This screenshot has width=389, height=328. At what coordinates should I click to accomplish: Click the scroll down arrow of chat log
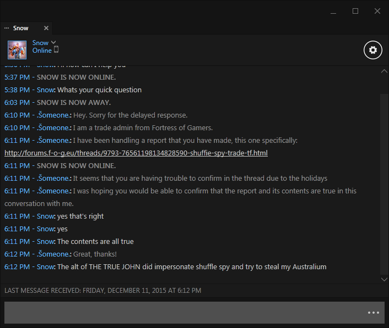click(384, 279)
